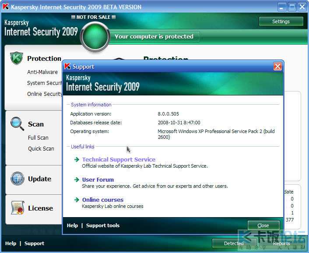Click the Protection shield icon
The width and height of the screenshot is (309, 253).
17,58
